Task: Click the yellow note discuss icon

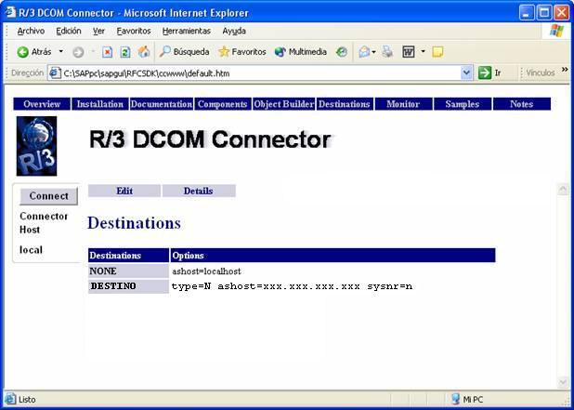Action: pyautogui.click(x=437, y=52)
